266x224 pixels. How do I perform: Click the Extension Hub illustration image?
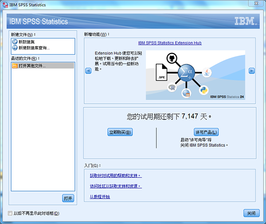(196, 75)
